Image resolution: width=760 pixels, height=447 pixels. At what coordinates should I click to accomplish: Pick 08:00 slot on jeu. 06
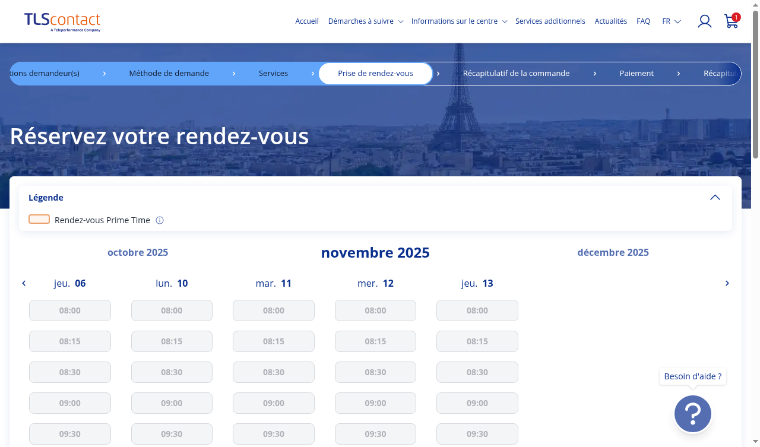pyautogui.click(x=70, y=310)
